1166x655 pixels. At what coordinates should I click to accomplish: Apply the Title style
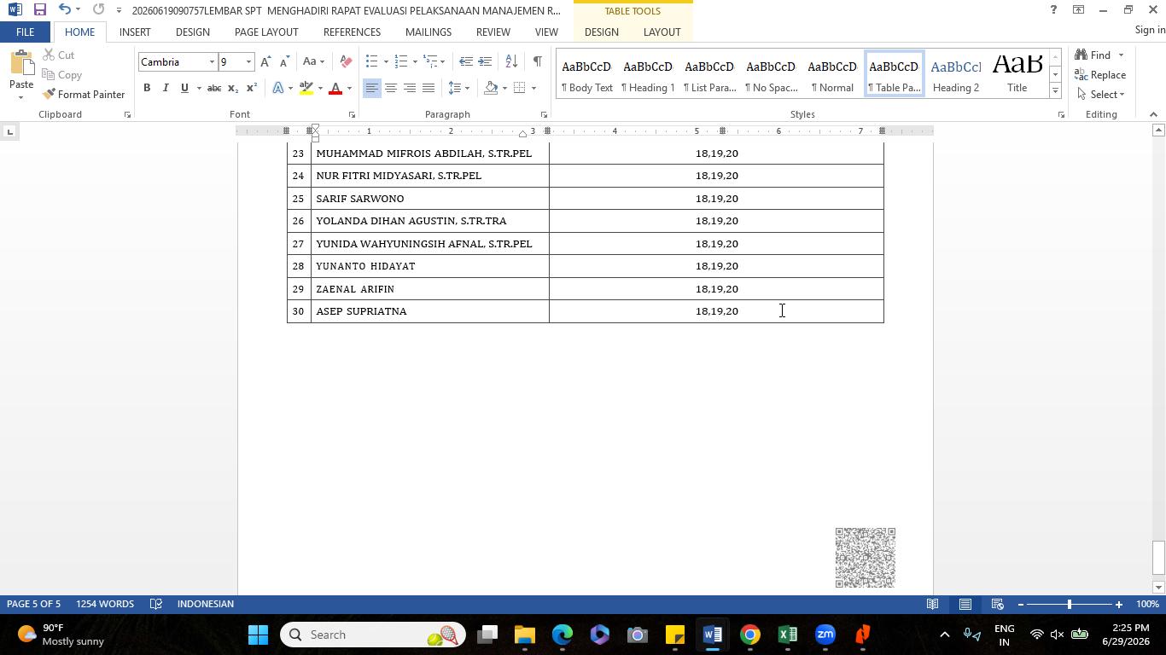click(x=1017, y=74)
